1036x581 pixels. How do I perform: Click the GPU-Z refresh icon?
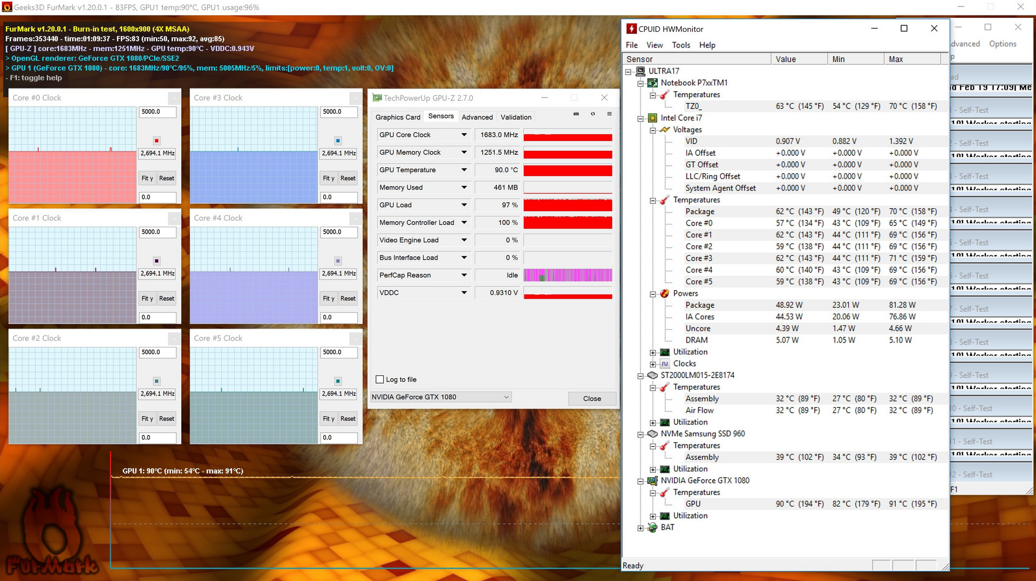coord(592,114)
